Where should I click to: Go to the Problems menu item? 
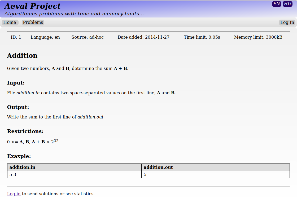coord(33,23)
